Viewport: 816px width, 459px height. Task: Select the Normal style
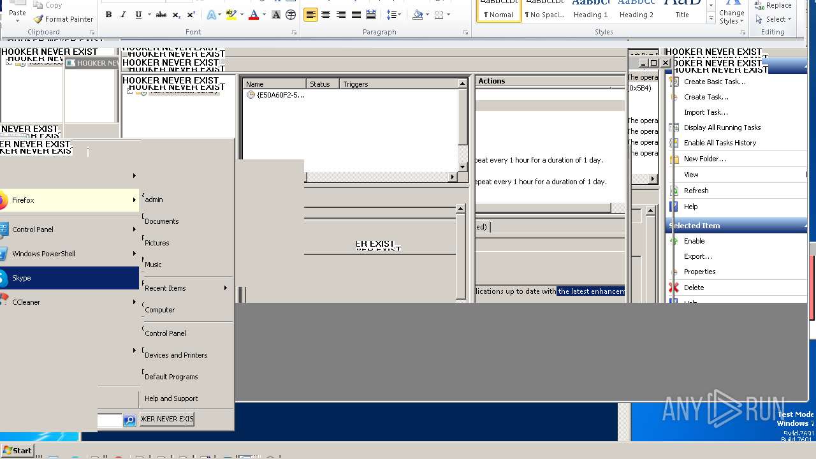pos(499,11)
